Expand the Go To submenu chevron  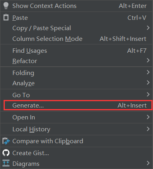click(x=148, y=94)
